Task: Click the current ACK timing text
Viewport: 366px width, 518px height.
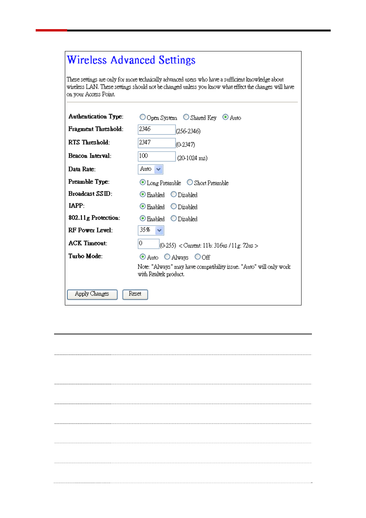Action: click(218, 246)
